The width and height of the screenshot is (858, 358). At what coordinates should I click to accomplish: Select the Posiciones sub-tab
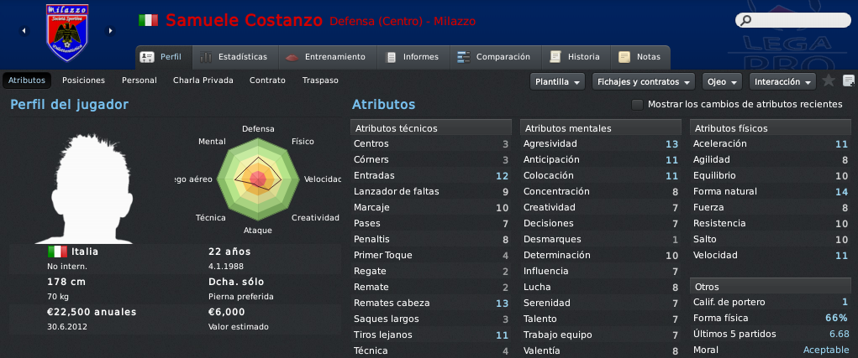click(84, 80)
